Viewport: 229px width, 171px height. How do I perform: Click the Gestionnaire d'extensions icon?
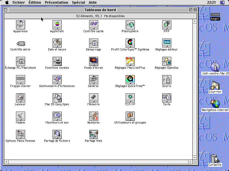[57, 79]
